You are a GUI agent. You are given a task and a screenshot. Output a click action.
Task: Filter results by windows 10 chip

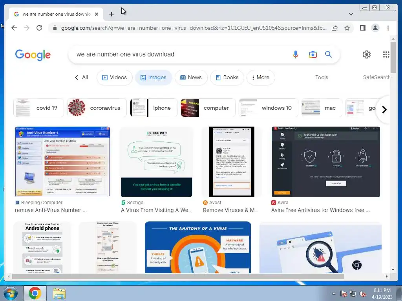click(x=269, y=108)
